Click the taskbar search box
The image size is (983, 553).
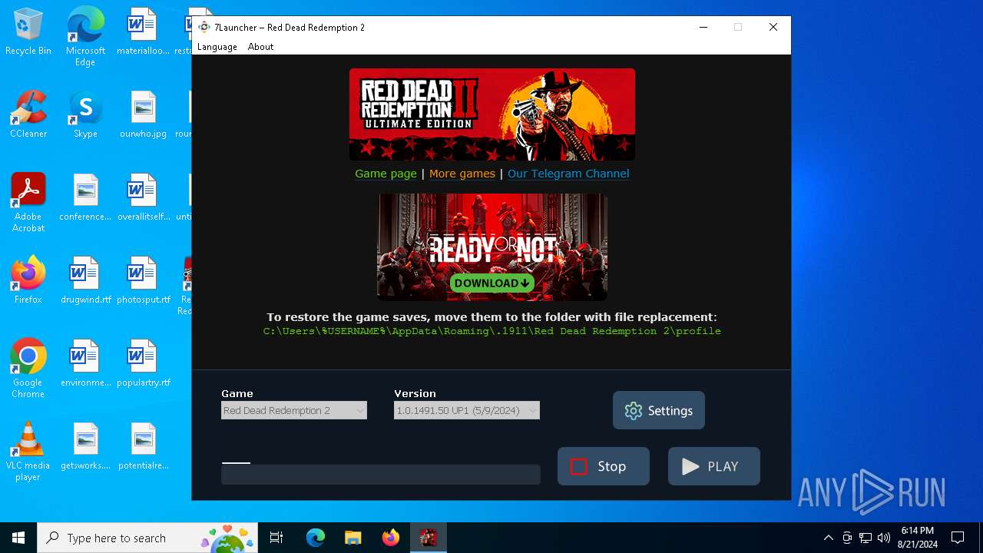(147, 538)
